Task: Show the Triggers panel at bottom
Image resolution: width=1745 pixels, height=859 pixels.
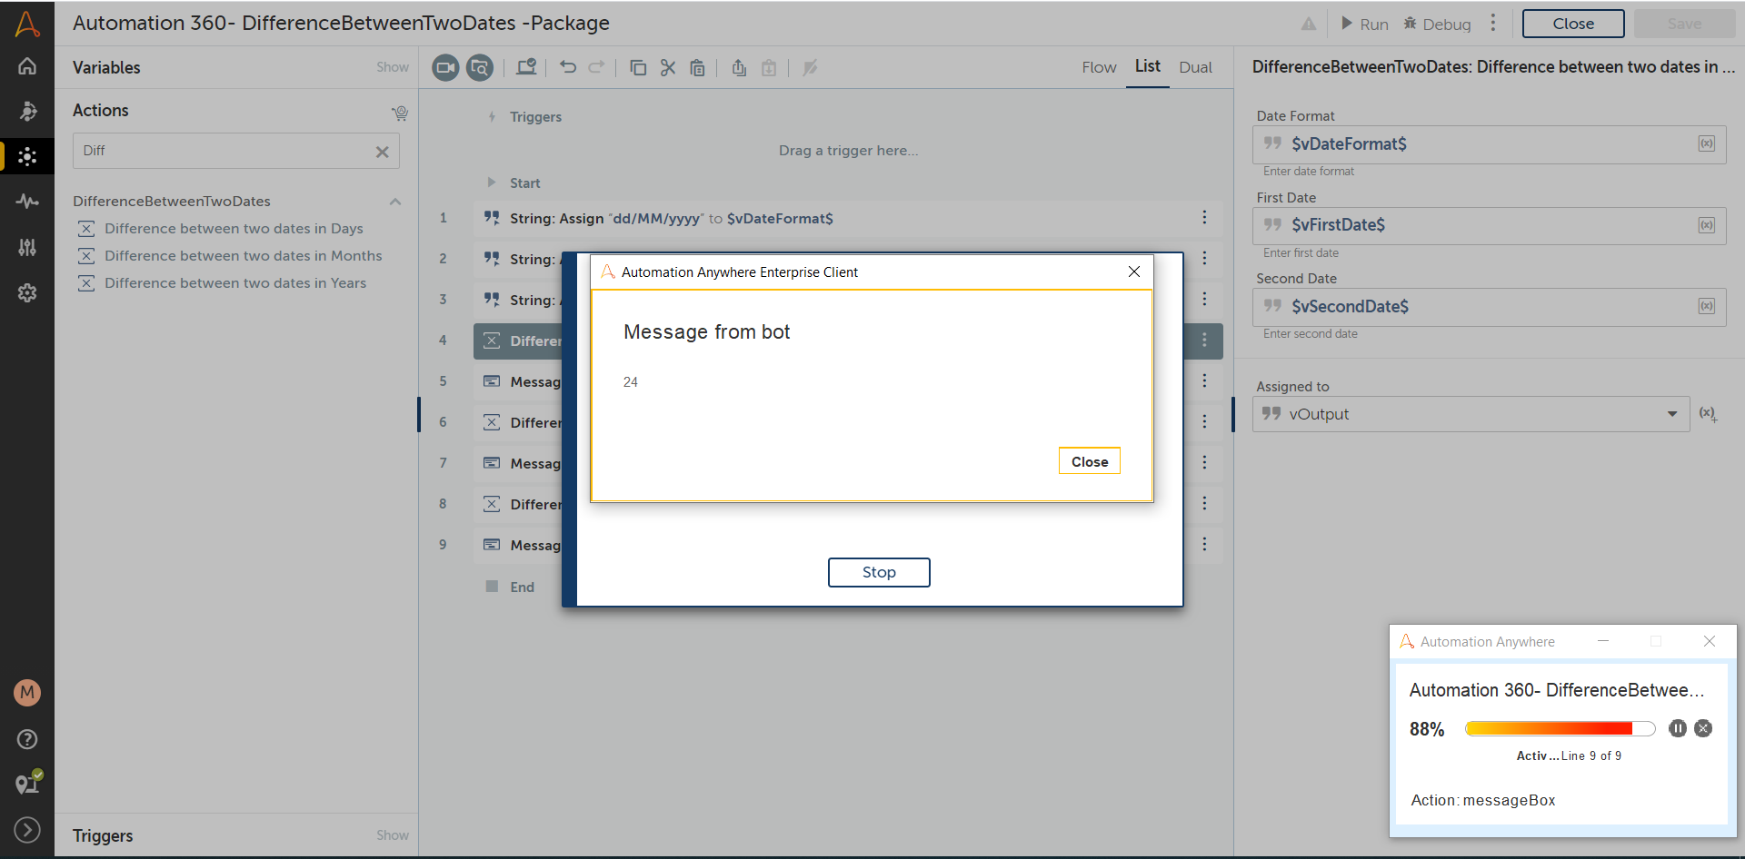Action: (x=393, y=835)
